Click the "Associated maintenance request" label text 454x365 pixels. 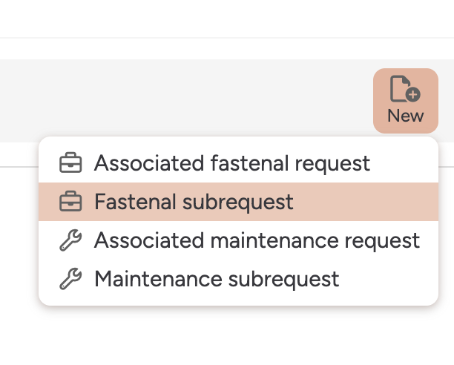click(x=257, y=240)
